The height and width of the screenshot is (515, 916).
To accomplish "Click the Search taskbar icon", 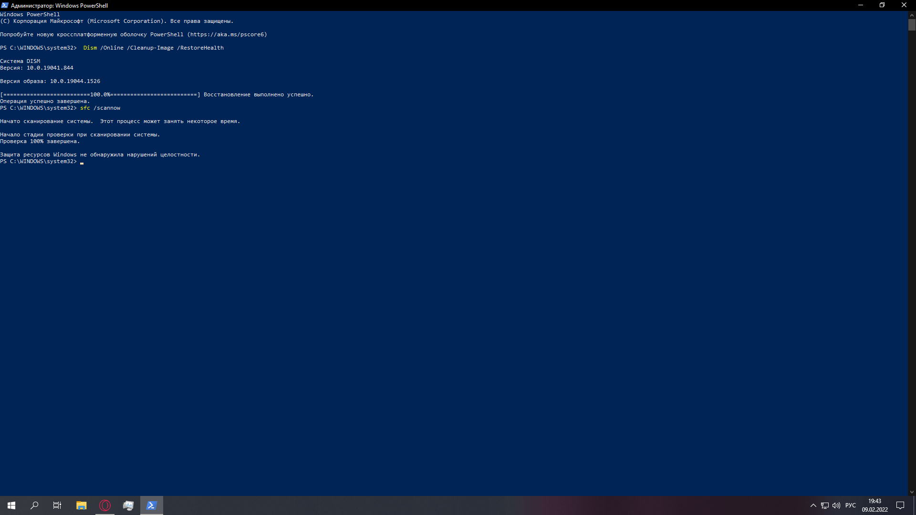I will click(34, 505).
